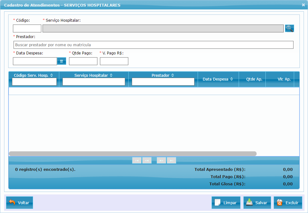This screenshot has width=308, height=213.
Task: Save the record with Salvar
Action: pyautogui.click(x=257, y=203)
